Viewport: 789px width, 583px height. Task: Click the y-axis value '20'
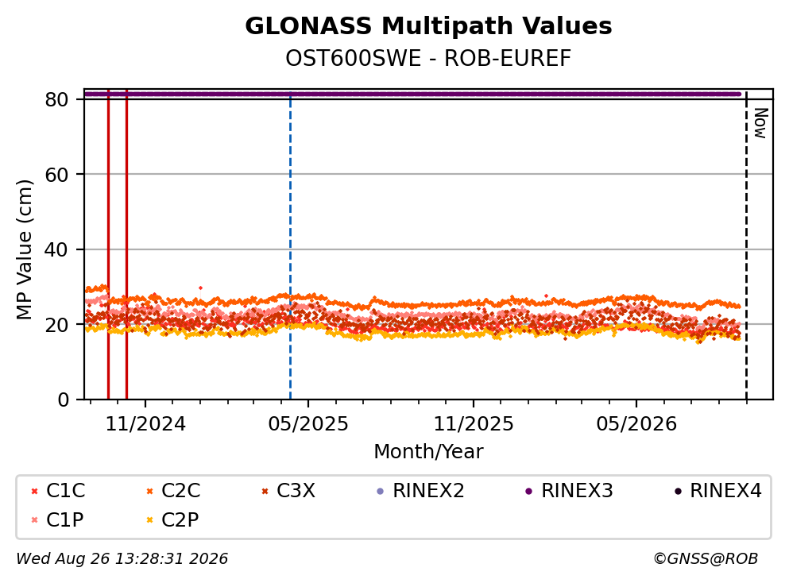(56, 325)
